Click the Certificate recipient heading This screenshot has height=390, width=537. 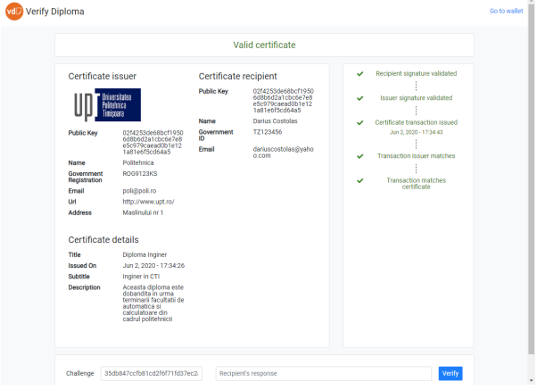(x=237, y=77)
